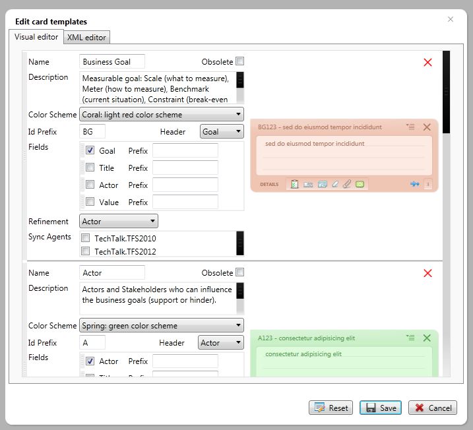Click the Goal row Prefix field
The height and width of the screenshot is (430, 473).
(185, 150)
